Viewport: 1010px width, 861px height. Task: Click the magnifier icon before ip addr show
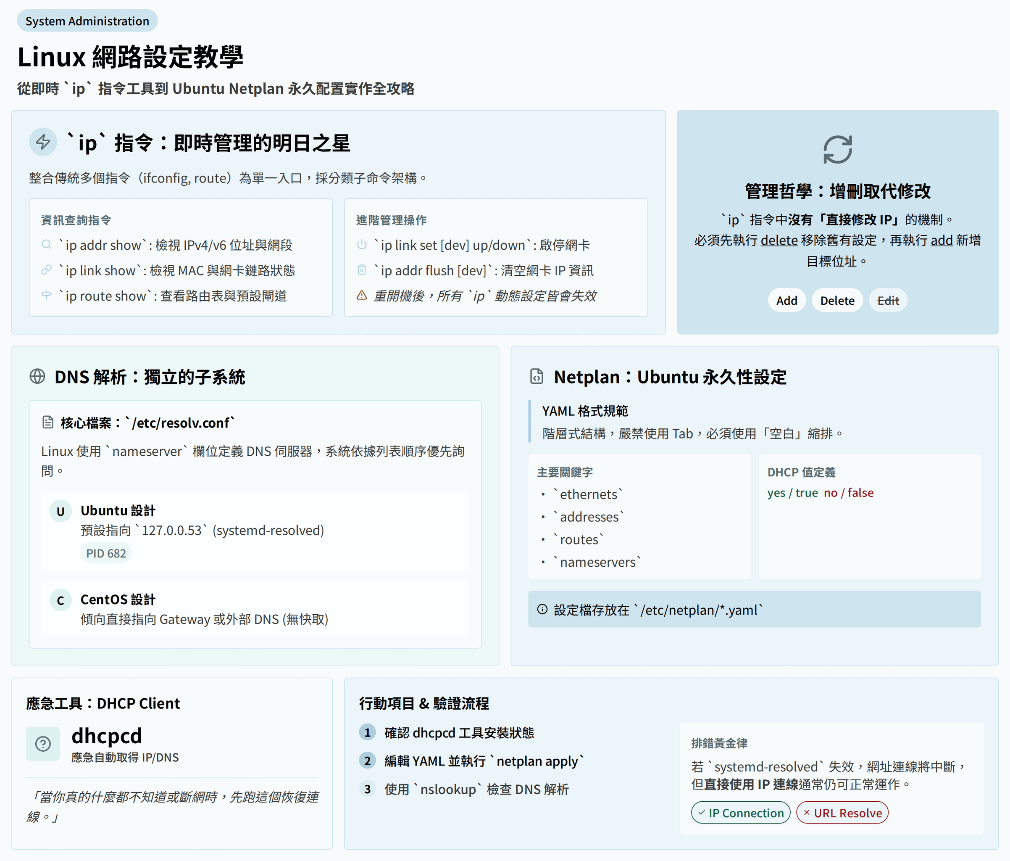(x=47, y=244)
